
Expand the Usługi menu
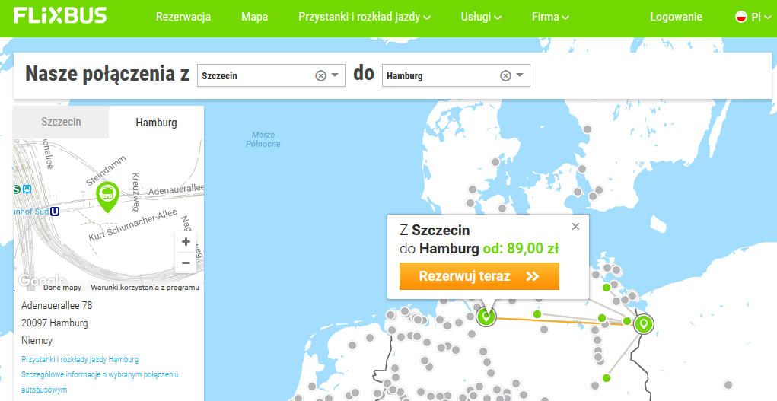[481, 17]
